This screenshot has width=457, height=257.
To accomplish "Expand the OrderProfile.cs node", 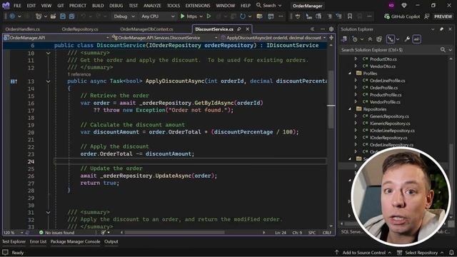I will 356,87.
